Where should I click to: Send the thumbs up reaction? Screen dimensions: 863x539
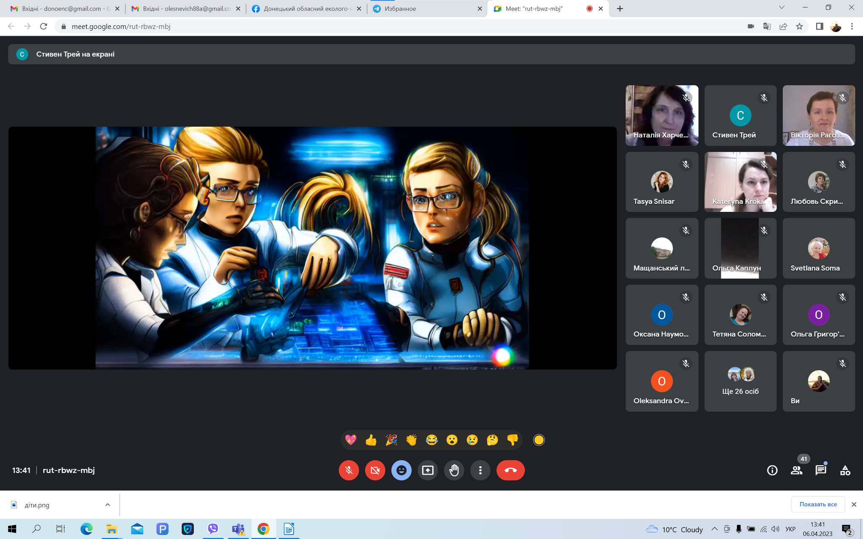371,440
